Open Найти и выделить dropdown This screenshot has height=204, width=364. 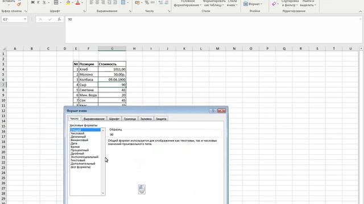click(x=308, y=3)
